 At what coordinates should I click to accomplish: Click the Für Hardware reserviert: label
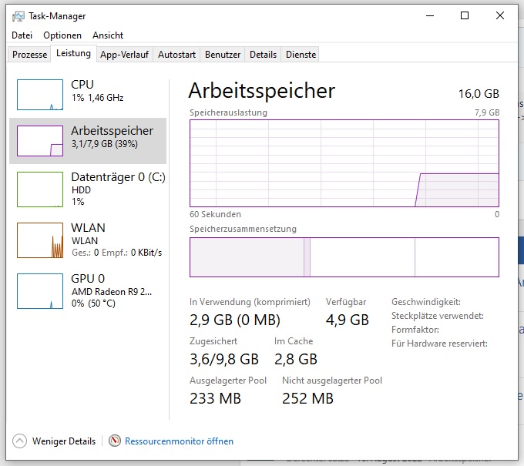click(x=439, y=344)
